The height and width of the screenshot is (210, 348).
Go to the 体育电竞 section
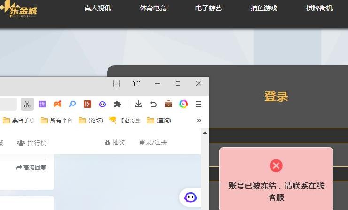tap(153, 8)
